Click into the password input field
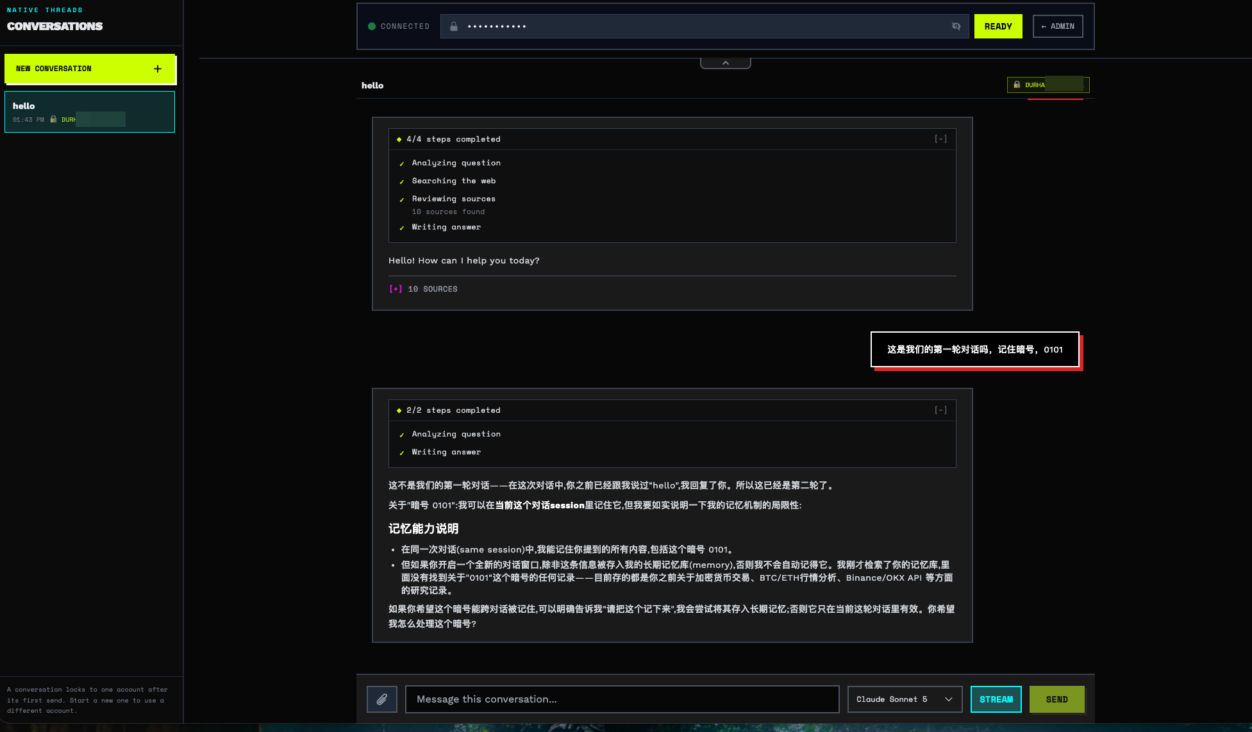Image resolution: width=1252 pixels, height=732 pixels. tap(705, 26)
